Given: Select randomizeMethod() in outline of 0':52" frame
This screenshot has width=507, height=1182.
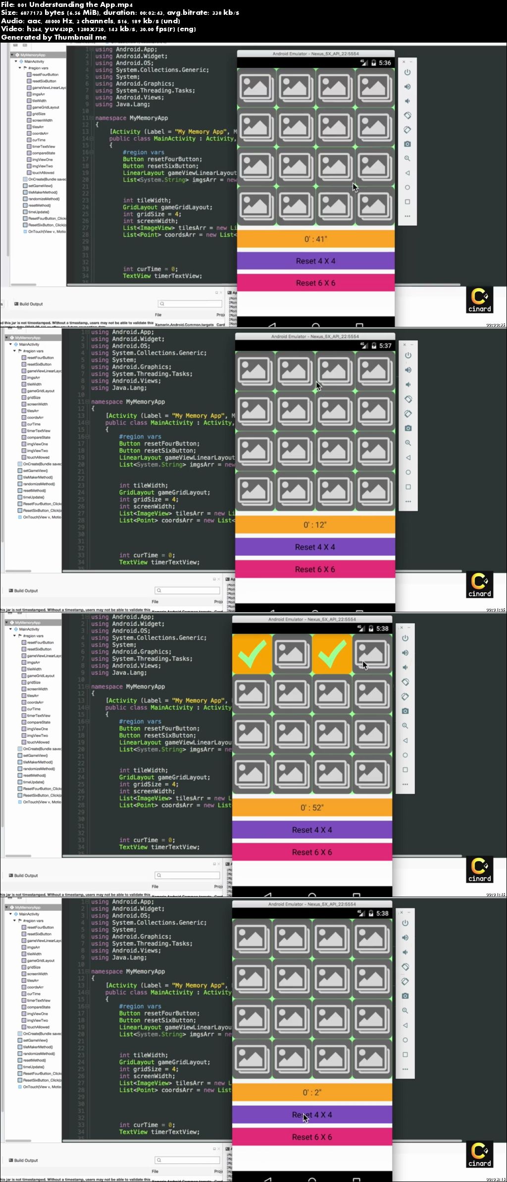Looking at the screenshot, I should tap(36, 769).
